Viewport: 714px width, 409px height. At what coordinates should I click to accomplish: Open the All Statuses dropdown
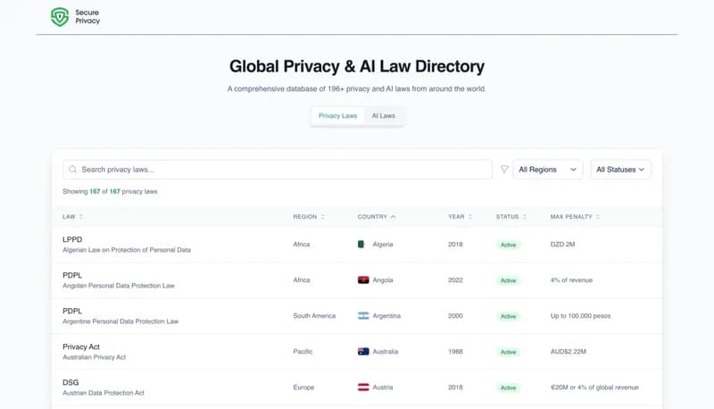620,170
